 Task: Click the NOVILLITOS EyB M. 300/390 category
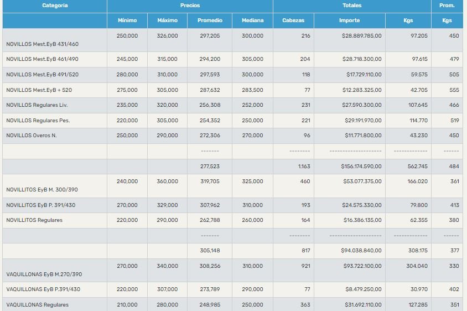(x=42, y=190)
